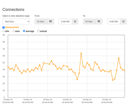
Task: Click the From time field showing 2:00 AM
Action: tap(66, 21)
